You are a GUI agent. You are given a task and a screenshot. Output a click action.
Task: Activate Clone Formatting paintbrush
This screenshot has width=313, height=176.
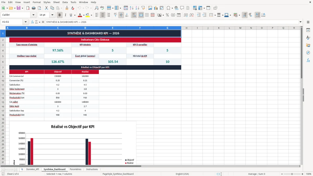tap(67, 8)
